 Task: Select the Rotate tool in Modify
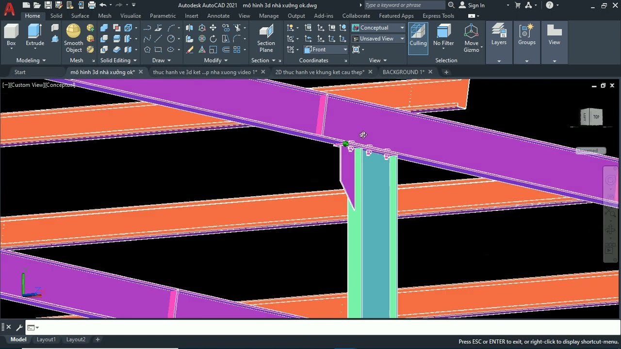pos(213,39)
